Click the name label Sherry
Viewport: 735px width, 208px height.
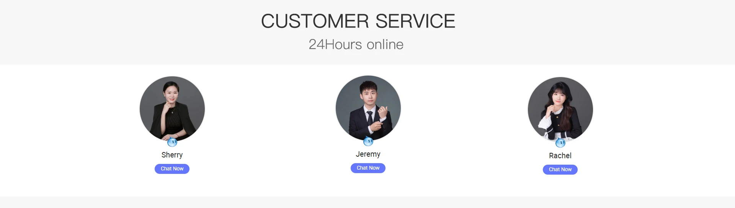point(172,155)
